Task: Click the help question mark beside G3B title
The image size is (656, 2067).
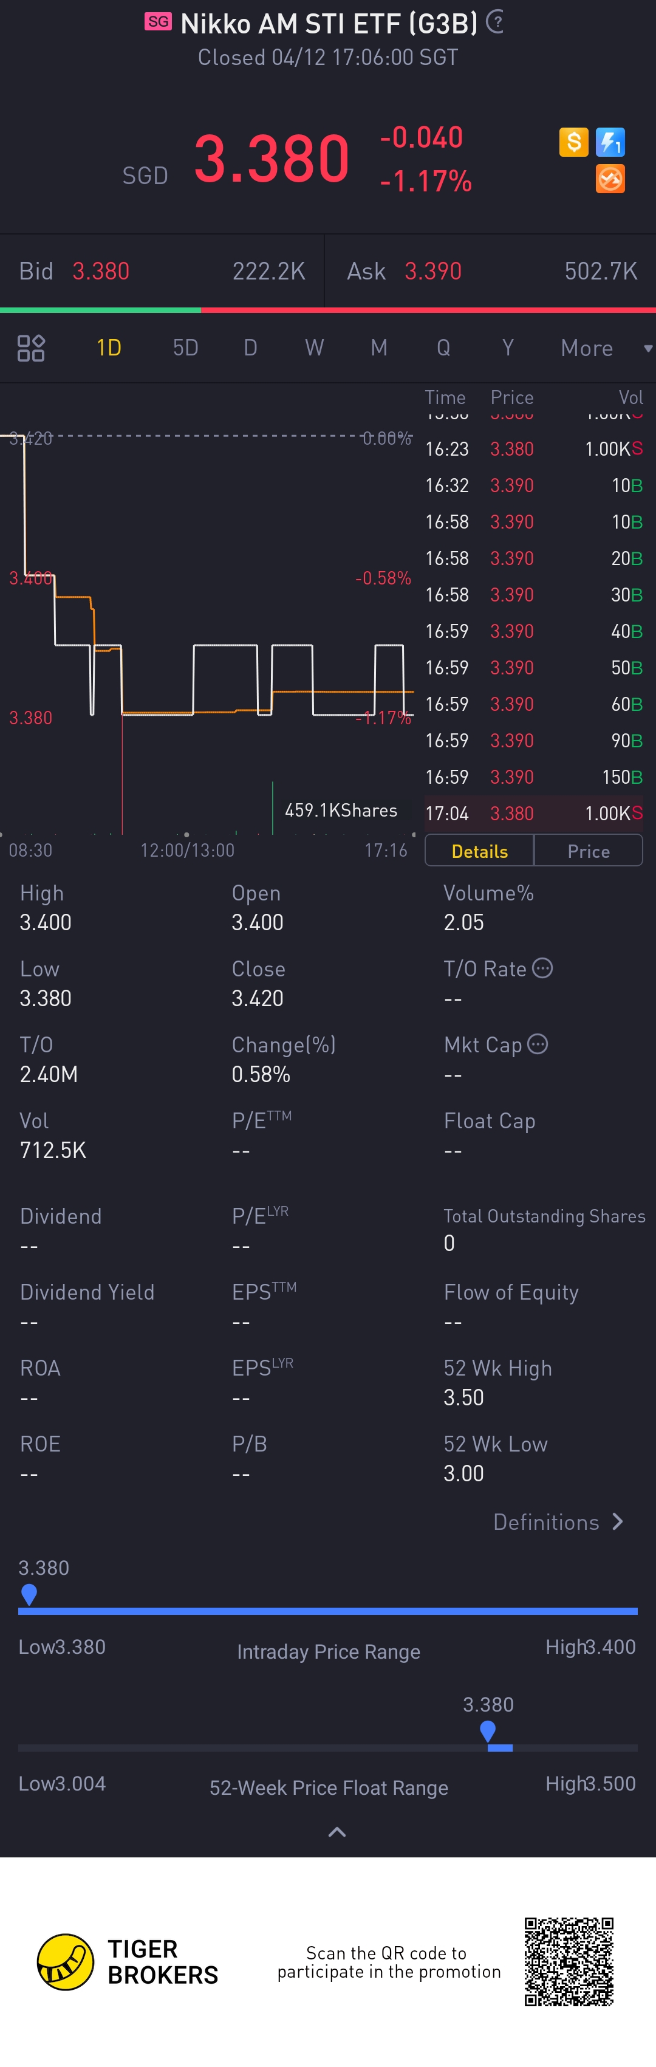Action: [x=496, y=22]
